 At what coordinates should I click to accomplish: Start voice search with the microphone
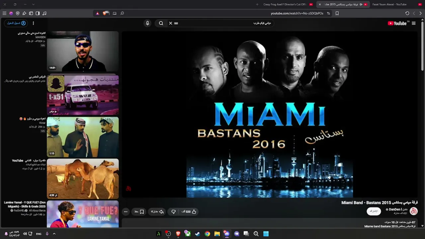tap(148, 23)
